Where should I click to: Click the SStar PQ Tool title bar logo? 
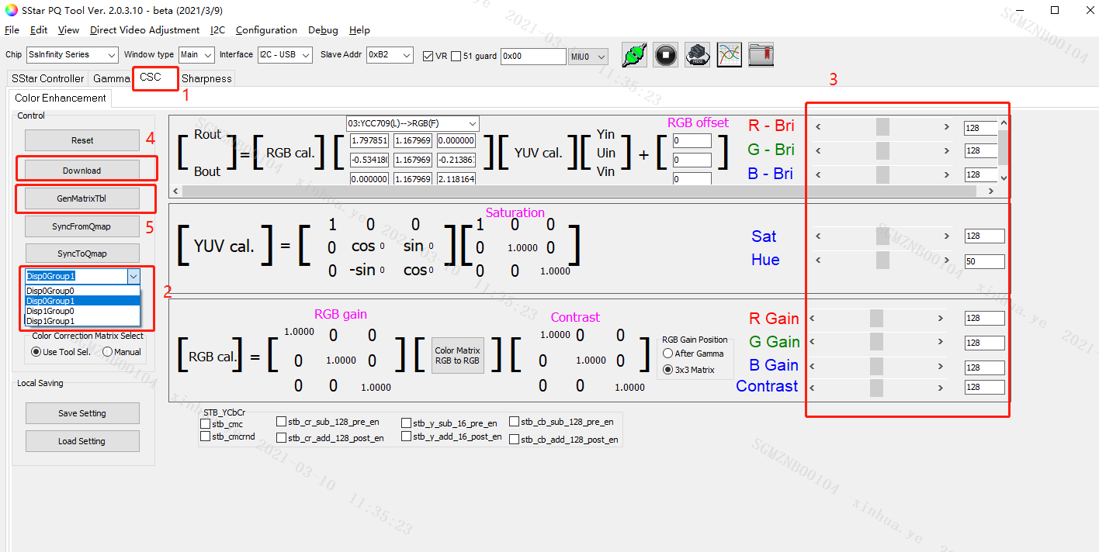pos(11,10)
